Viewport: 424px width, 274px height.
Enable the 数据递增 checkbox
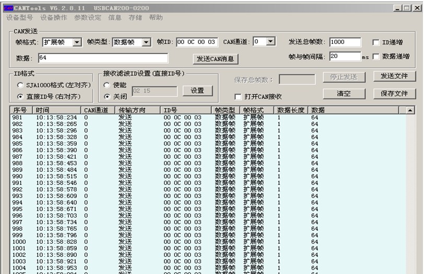tap(376, 56)
